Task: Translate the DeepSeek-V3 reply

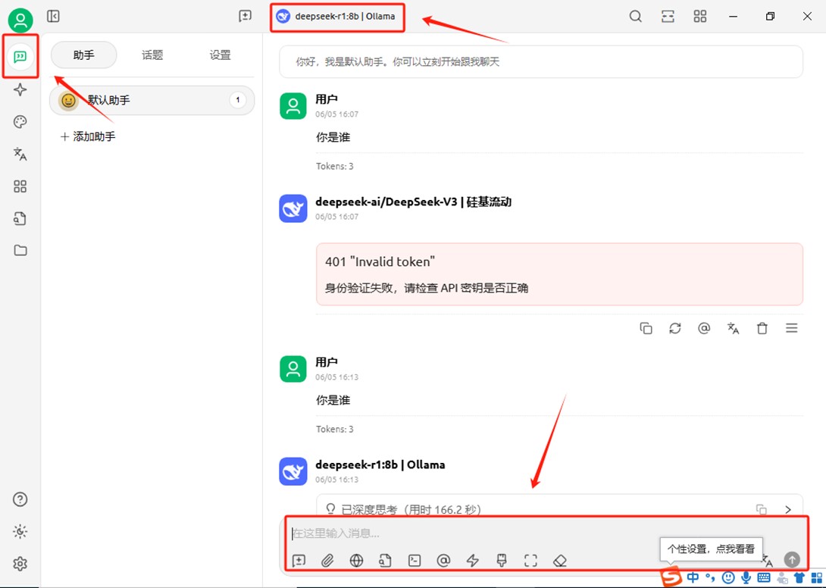Action: 733,328
